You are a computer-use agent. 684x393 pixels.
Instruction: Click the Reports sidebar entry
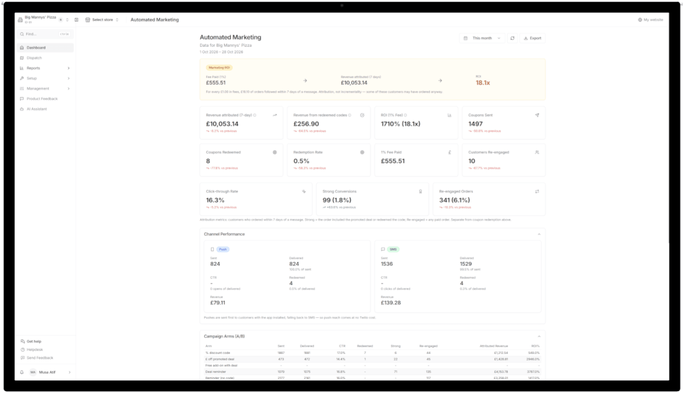coord(45,68)
